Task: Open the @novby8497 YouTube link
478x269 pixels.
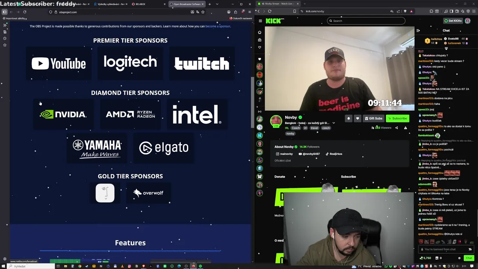Action: [x=309, y=154]
